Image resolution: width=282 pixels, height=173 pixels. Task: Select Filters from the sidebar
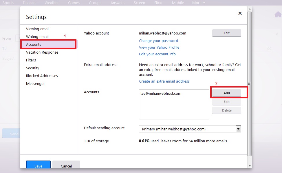coord(31,60)
